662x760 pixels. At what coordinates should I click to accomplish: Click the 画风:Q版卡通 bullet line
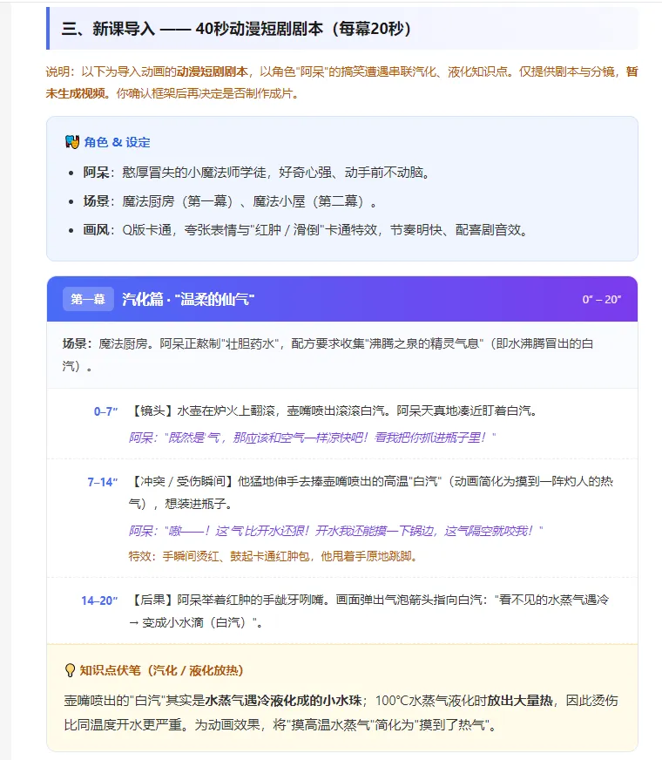point(305,229)
